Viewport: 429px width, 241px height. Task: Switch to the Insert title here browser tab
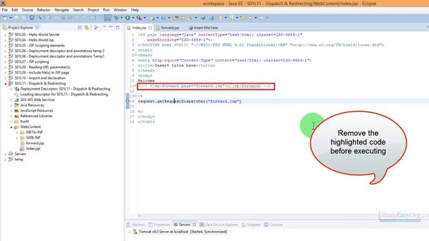click(203, 27)
